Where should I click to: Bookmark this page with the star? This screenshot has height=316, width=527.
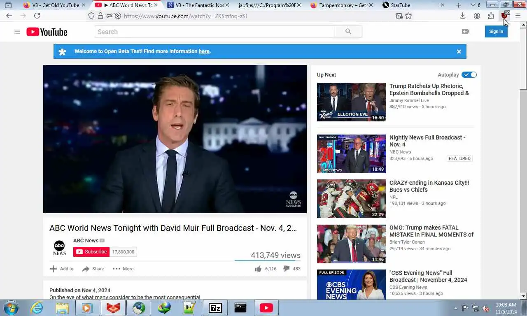tap(408, 16)
